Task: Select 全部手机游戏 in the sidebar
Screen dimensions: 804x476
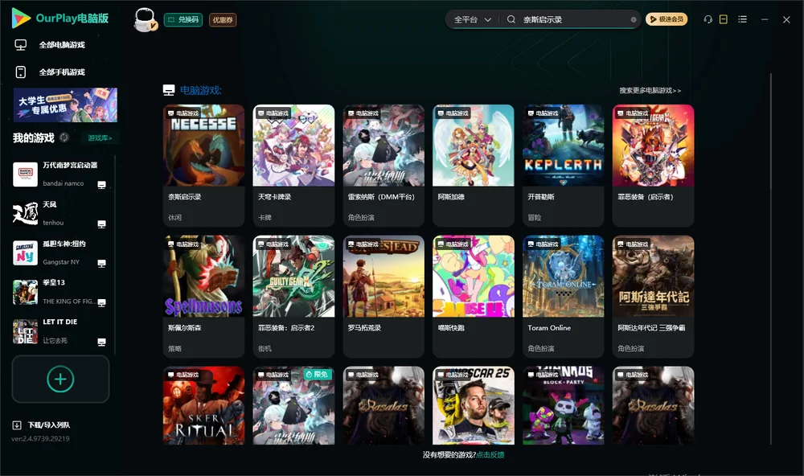Action: (62, 72)
